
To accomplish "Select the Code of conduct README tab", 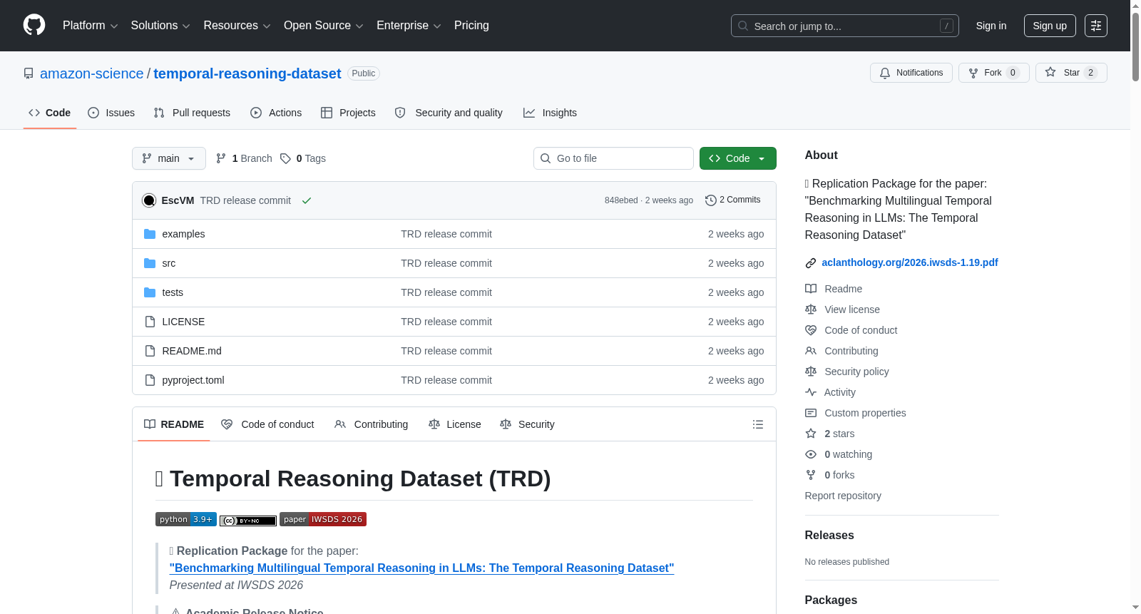I will [267, 424].
